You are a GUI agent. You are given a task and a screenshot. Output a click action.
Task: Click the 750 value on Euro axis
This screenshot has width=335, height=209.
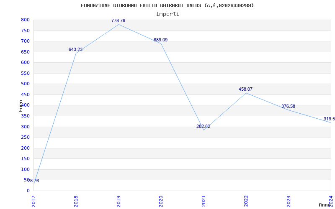(x=25, y=31)
